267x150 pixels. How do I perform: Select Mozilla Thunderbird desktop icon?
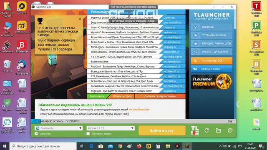pos(22,67)
